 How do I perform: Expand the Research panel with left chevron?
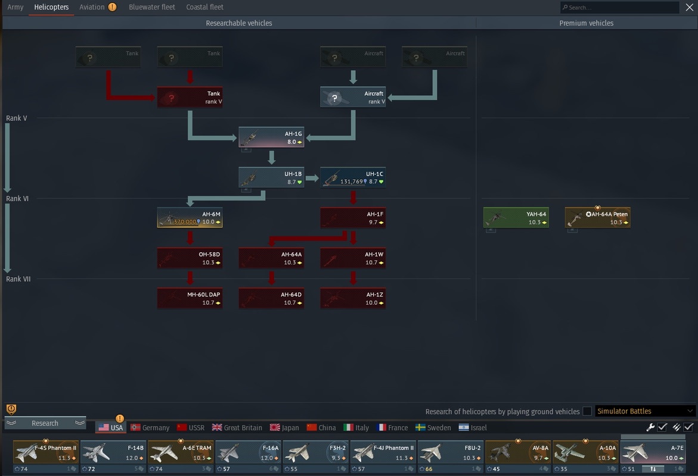(x=11, y=422)
